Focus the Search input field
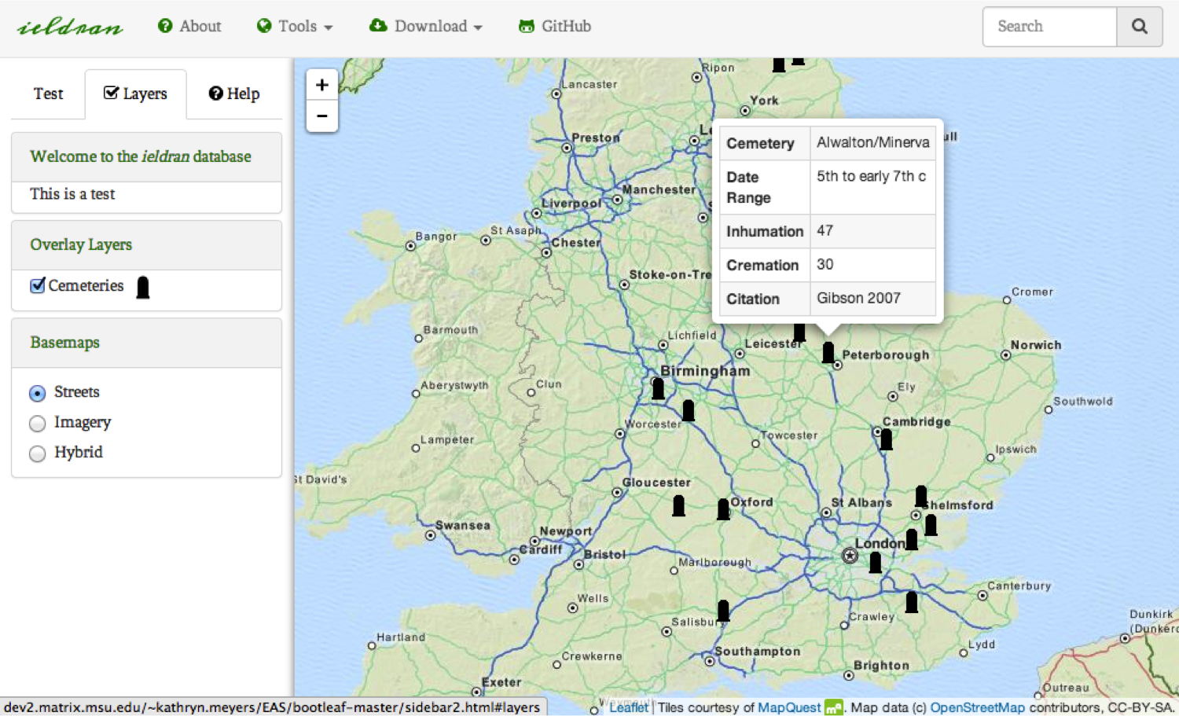The image size is (1179, 716). coord(1050,27)
